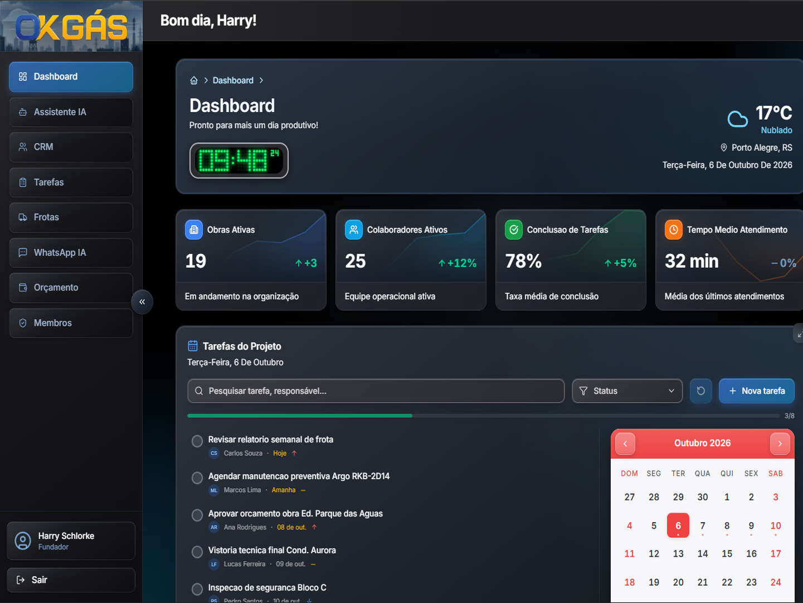
Task: Tick the 'Vistoria tecnica final Cond. Aurora' circle
Action: (197, 552)
